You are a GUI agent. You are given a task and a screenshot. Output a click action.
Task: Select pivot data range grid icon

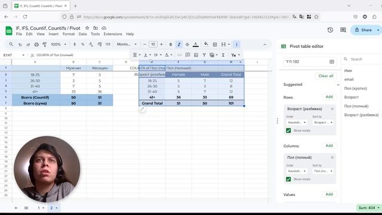(x=332, y=62)
